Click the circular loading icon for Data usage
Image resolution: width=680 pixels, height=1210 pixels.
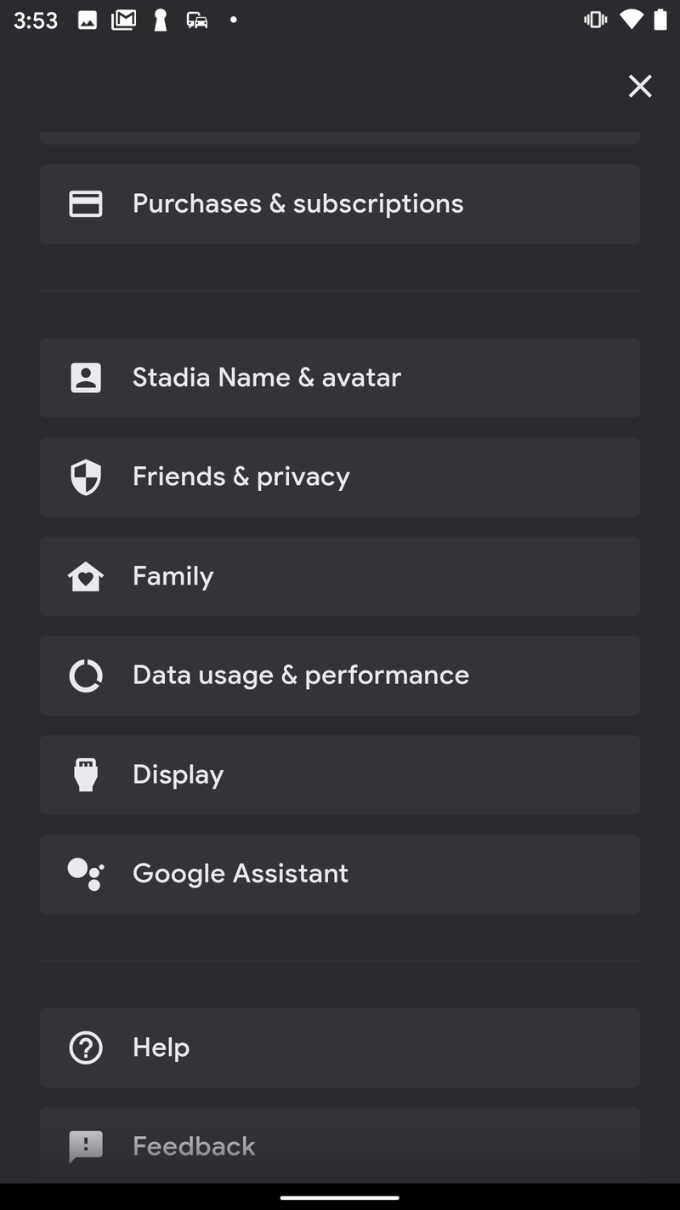[x=85, y=675]
